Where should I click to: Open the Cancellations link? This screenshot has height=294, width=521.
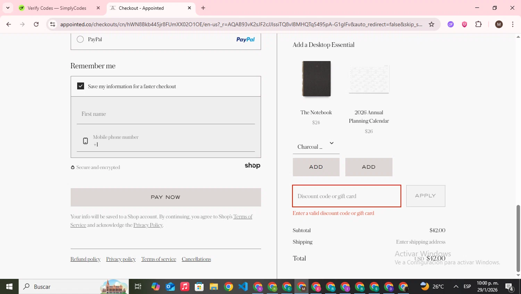[x=196, y=259]
